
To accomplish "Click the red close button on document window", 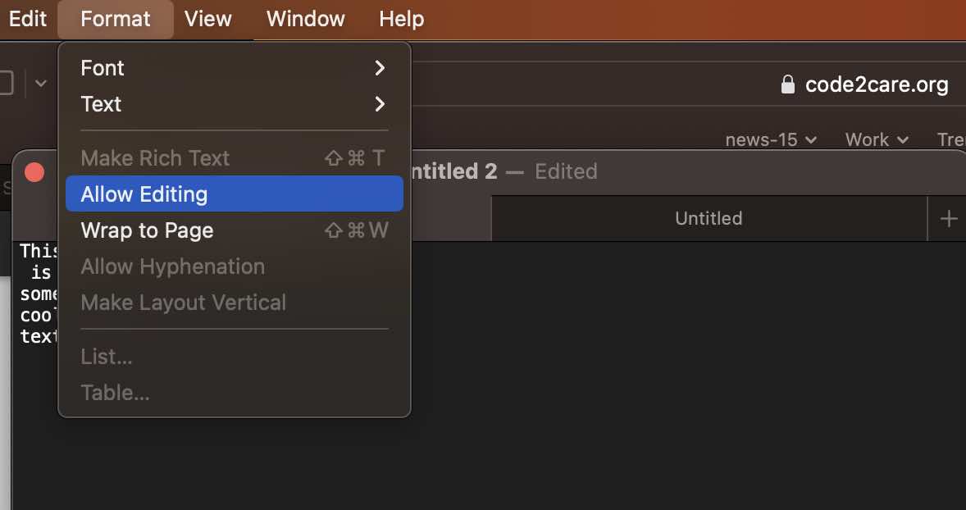I will 34,171.
